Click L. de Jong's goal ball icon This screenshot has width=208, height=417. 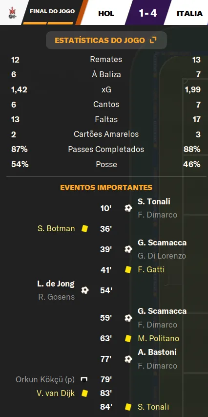(85, 290)
